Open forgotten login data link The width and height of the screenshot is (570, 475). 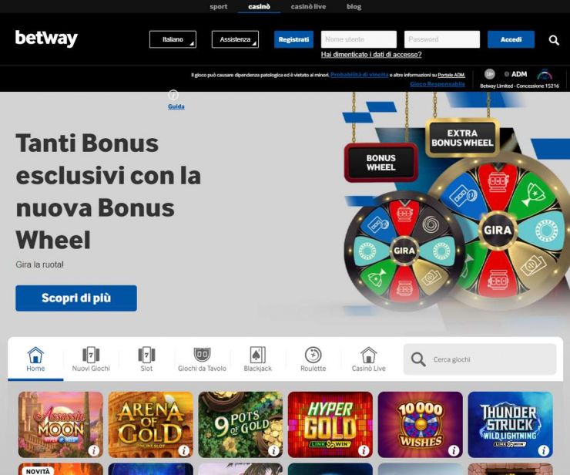coord(371,55)
